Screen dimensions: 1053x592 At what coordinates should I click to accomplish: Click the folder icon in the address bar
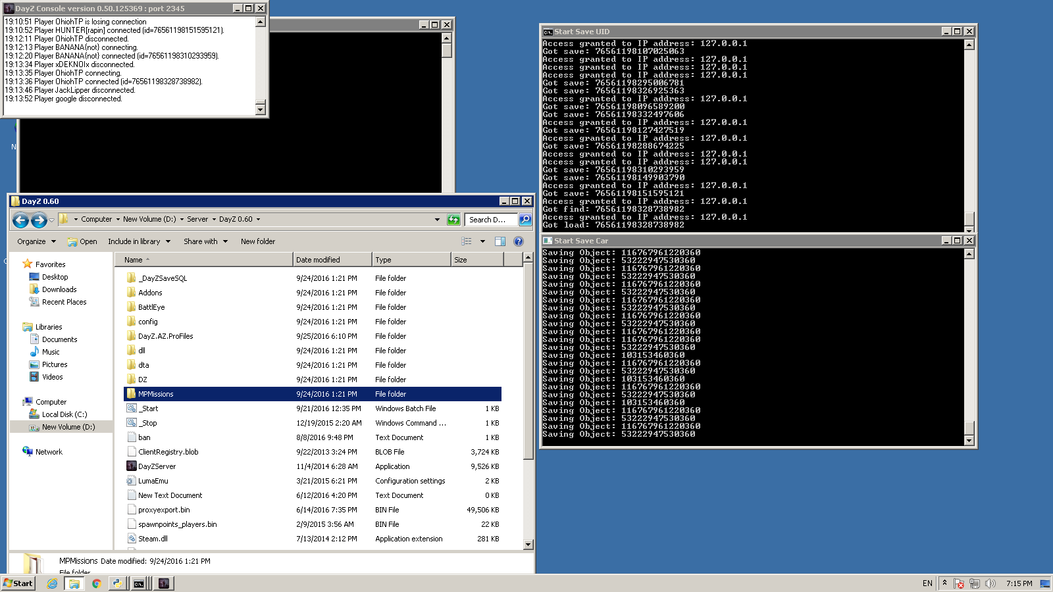64,219
